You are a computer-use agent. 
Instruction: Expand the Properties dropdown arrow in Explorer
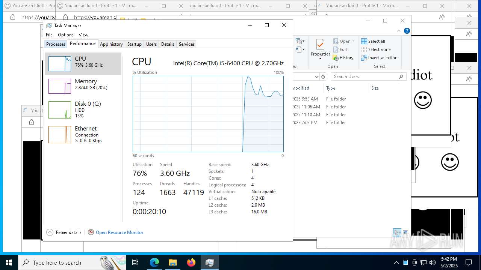pos(320,59)
